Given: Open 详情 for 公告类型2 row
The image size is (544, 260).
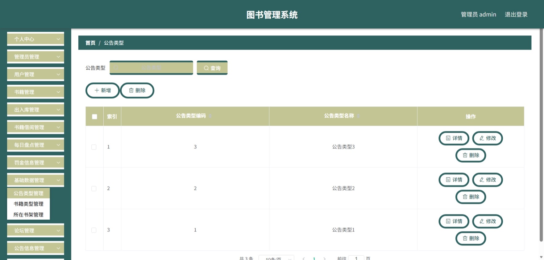Looking at the screenshot, I should pos(454,180).
